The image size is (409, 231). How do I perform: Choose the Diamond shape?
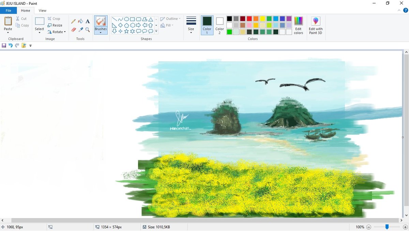(120, 25)
